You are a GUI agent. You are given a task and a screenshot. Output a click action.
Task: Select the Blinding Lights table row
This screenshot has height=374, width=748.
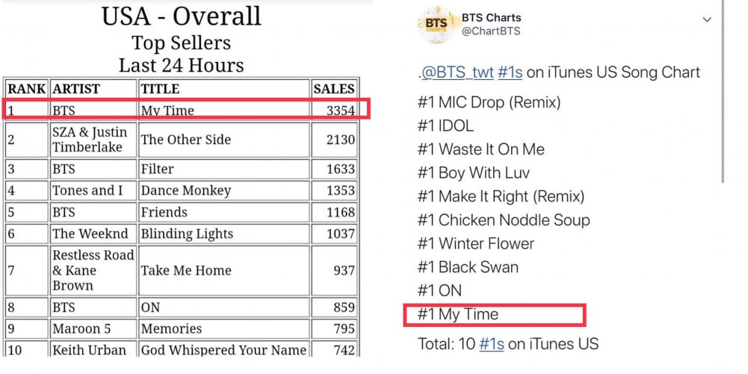(182, 234)
